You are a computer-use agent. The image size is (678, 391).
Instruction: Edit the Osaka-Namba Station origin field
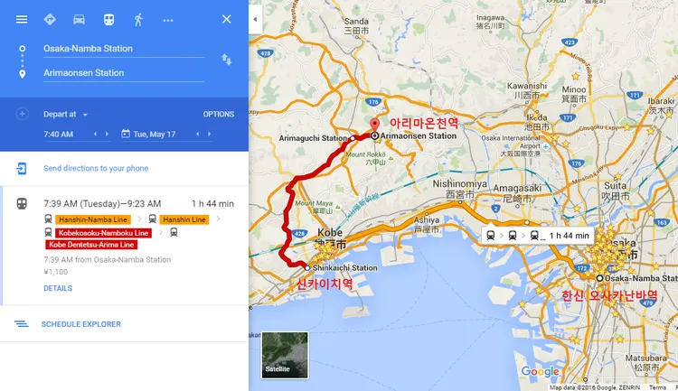[124, 49]
